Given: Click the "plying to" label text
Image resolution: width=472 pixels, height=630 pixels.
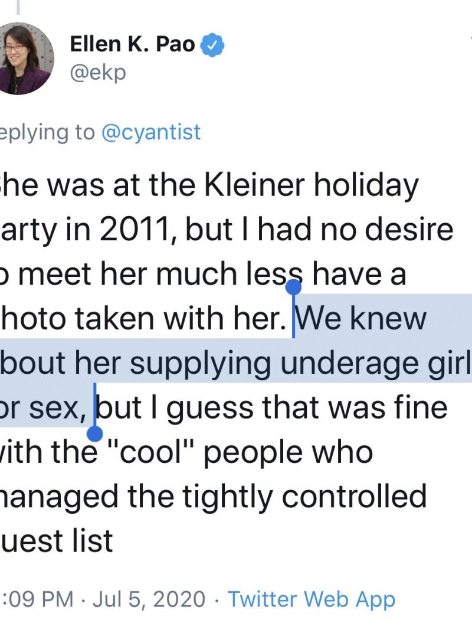Looking at the screenshot, I should 47,132.
